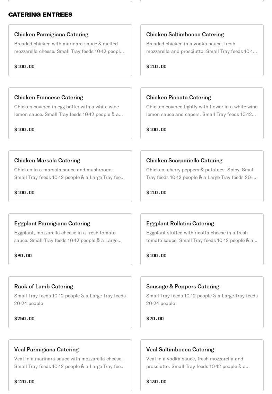The width and height of the screenshot is (272, 394).
Task: Click the $250.00 Rack of Lamb price
Action: [x=24, y=319]
